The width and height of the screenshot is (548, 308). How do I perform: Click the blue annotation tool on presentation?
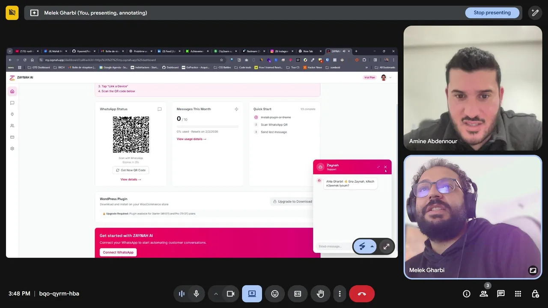362,246
